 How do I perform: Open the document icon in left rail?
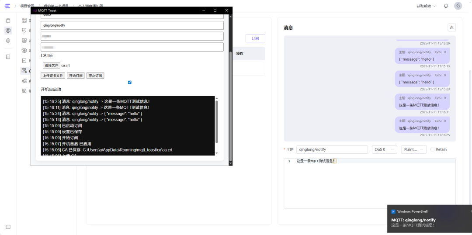(8, 57)
